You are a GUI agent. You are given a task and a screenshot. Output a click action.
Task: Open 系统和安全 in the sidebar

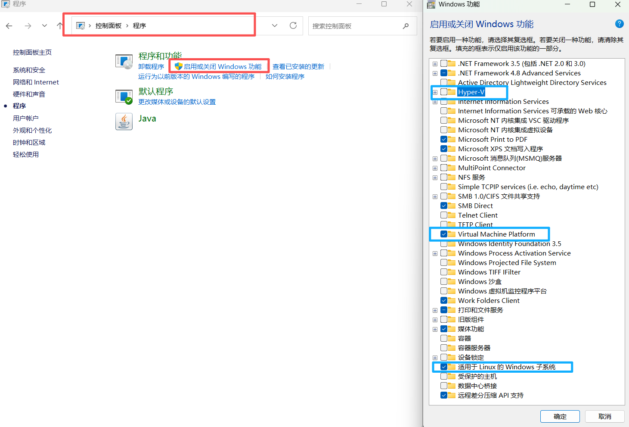pyautogui.click(x=29, y=70)
